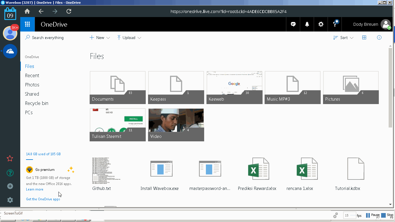This screenshot has height=222, width=395.
Task: Reload the OneDrive page
Action: (x=69, y=11)
